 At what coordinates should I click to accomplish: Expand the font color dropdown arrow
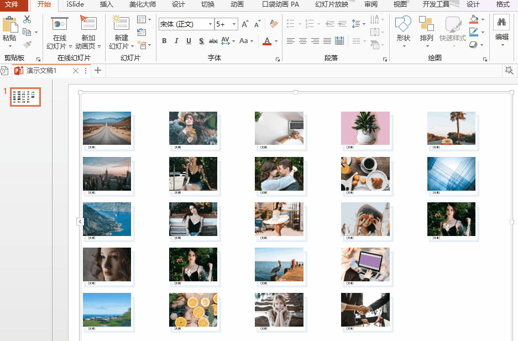pyautogui.click(x=276, y=41)
